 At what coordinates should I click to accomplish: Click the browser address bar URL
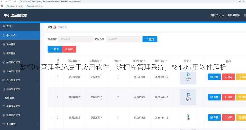52,1
